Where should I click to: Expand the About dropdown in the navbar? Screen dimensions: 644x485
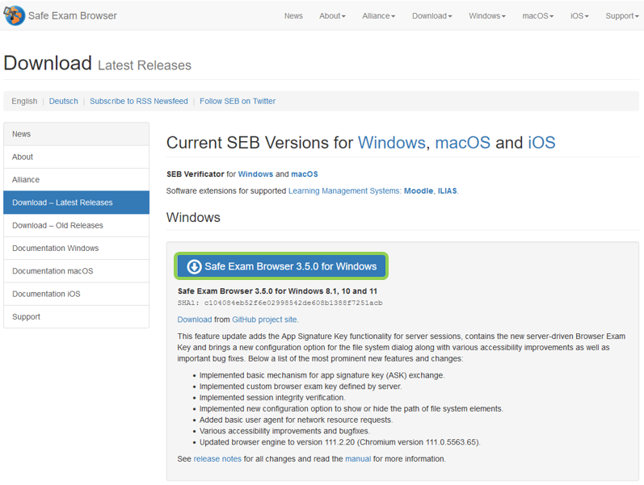(331, 16)
